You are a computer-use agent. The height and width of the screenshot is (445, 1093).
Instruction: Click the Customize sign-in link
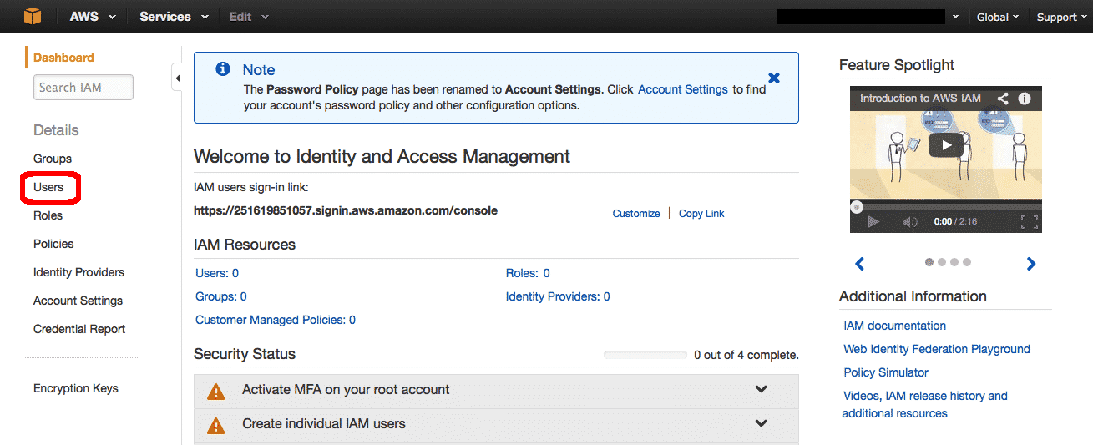click(636, 214)
